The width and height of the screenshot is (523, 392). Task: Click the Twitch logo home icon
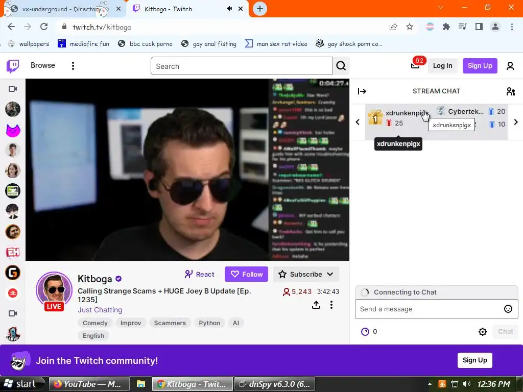[13, 66]
